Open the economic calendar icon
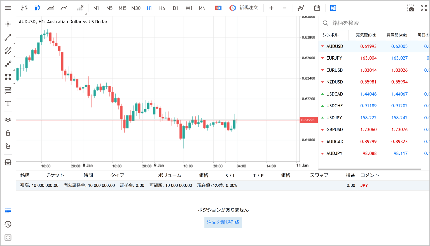 (317, 8)
